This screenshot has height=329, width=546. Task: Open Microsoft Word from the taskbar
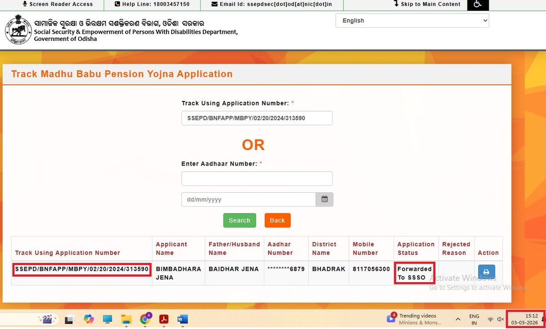pyautogui.click(x=182, y=319)
